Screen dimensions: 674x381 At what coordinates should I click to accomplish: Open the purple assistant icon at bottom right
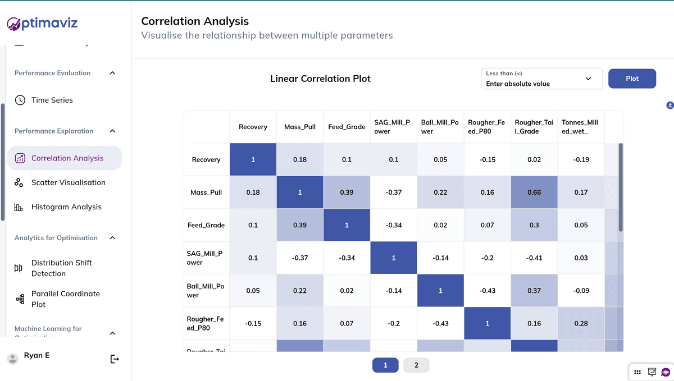tap(666, 371)
